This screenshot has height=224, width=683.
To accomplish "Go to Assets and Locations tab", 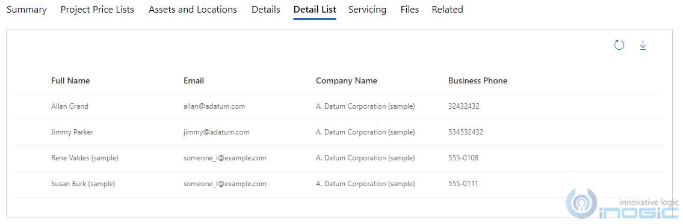I will coord(193,10).
